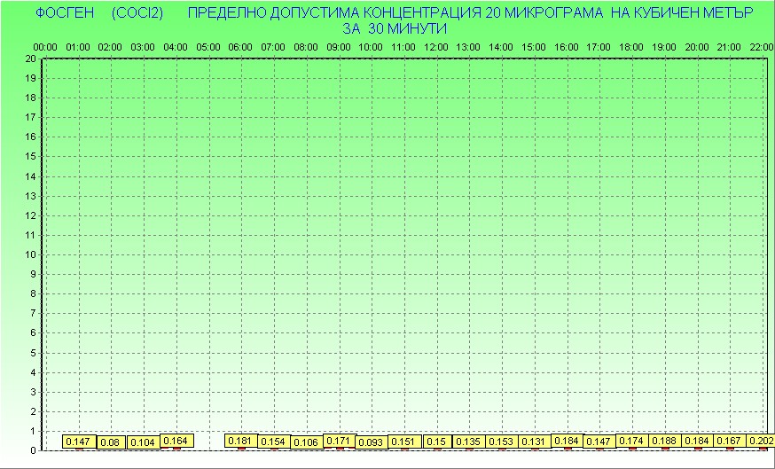Select the 0.202 data value label
The width and height of the screenshot is (775, 469).
click(x=761, y=441)
